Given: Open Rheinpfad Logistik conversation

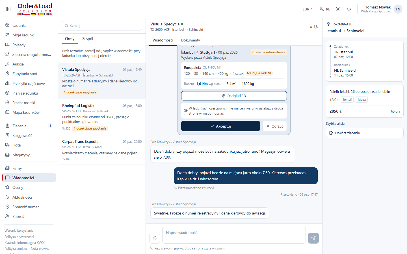Looking at the screenshot, I should coord(102,117).
